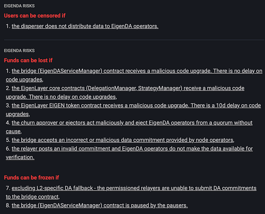
Task: Click list number 7 under 'Funds can be frozen if'
Action: click(x=8, y=188)
